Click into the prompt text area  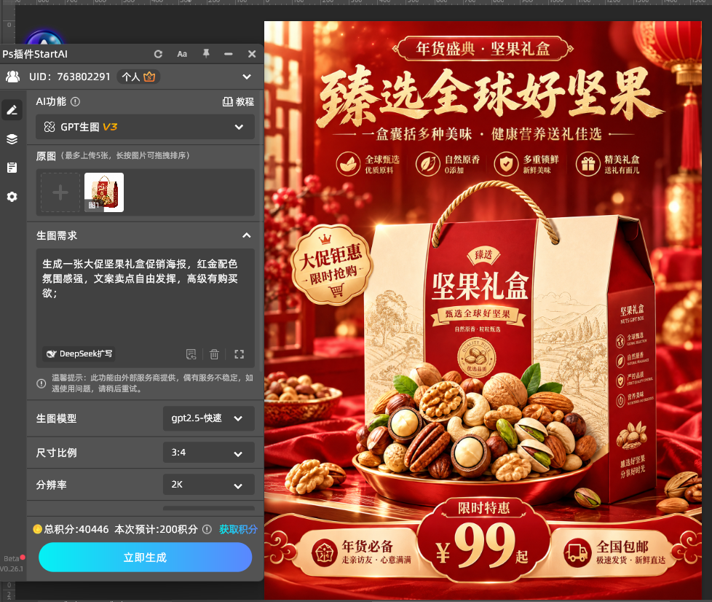pos(145,298)
